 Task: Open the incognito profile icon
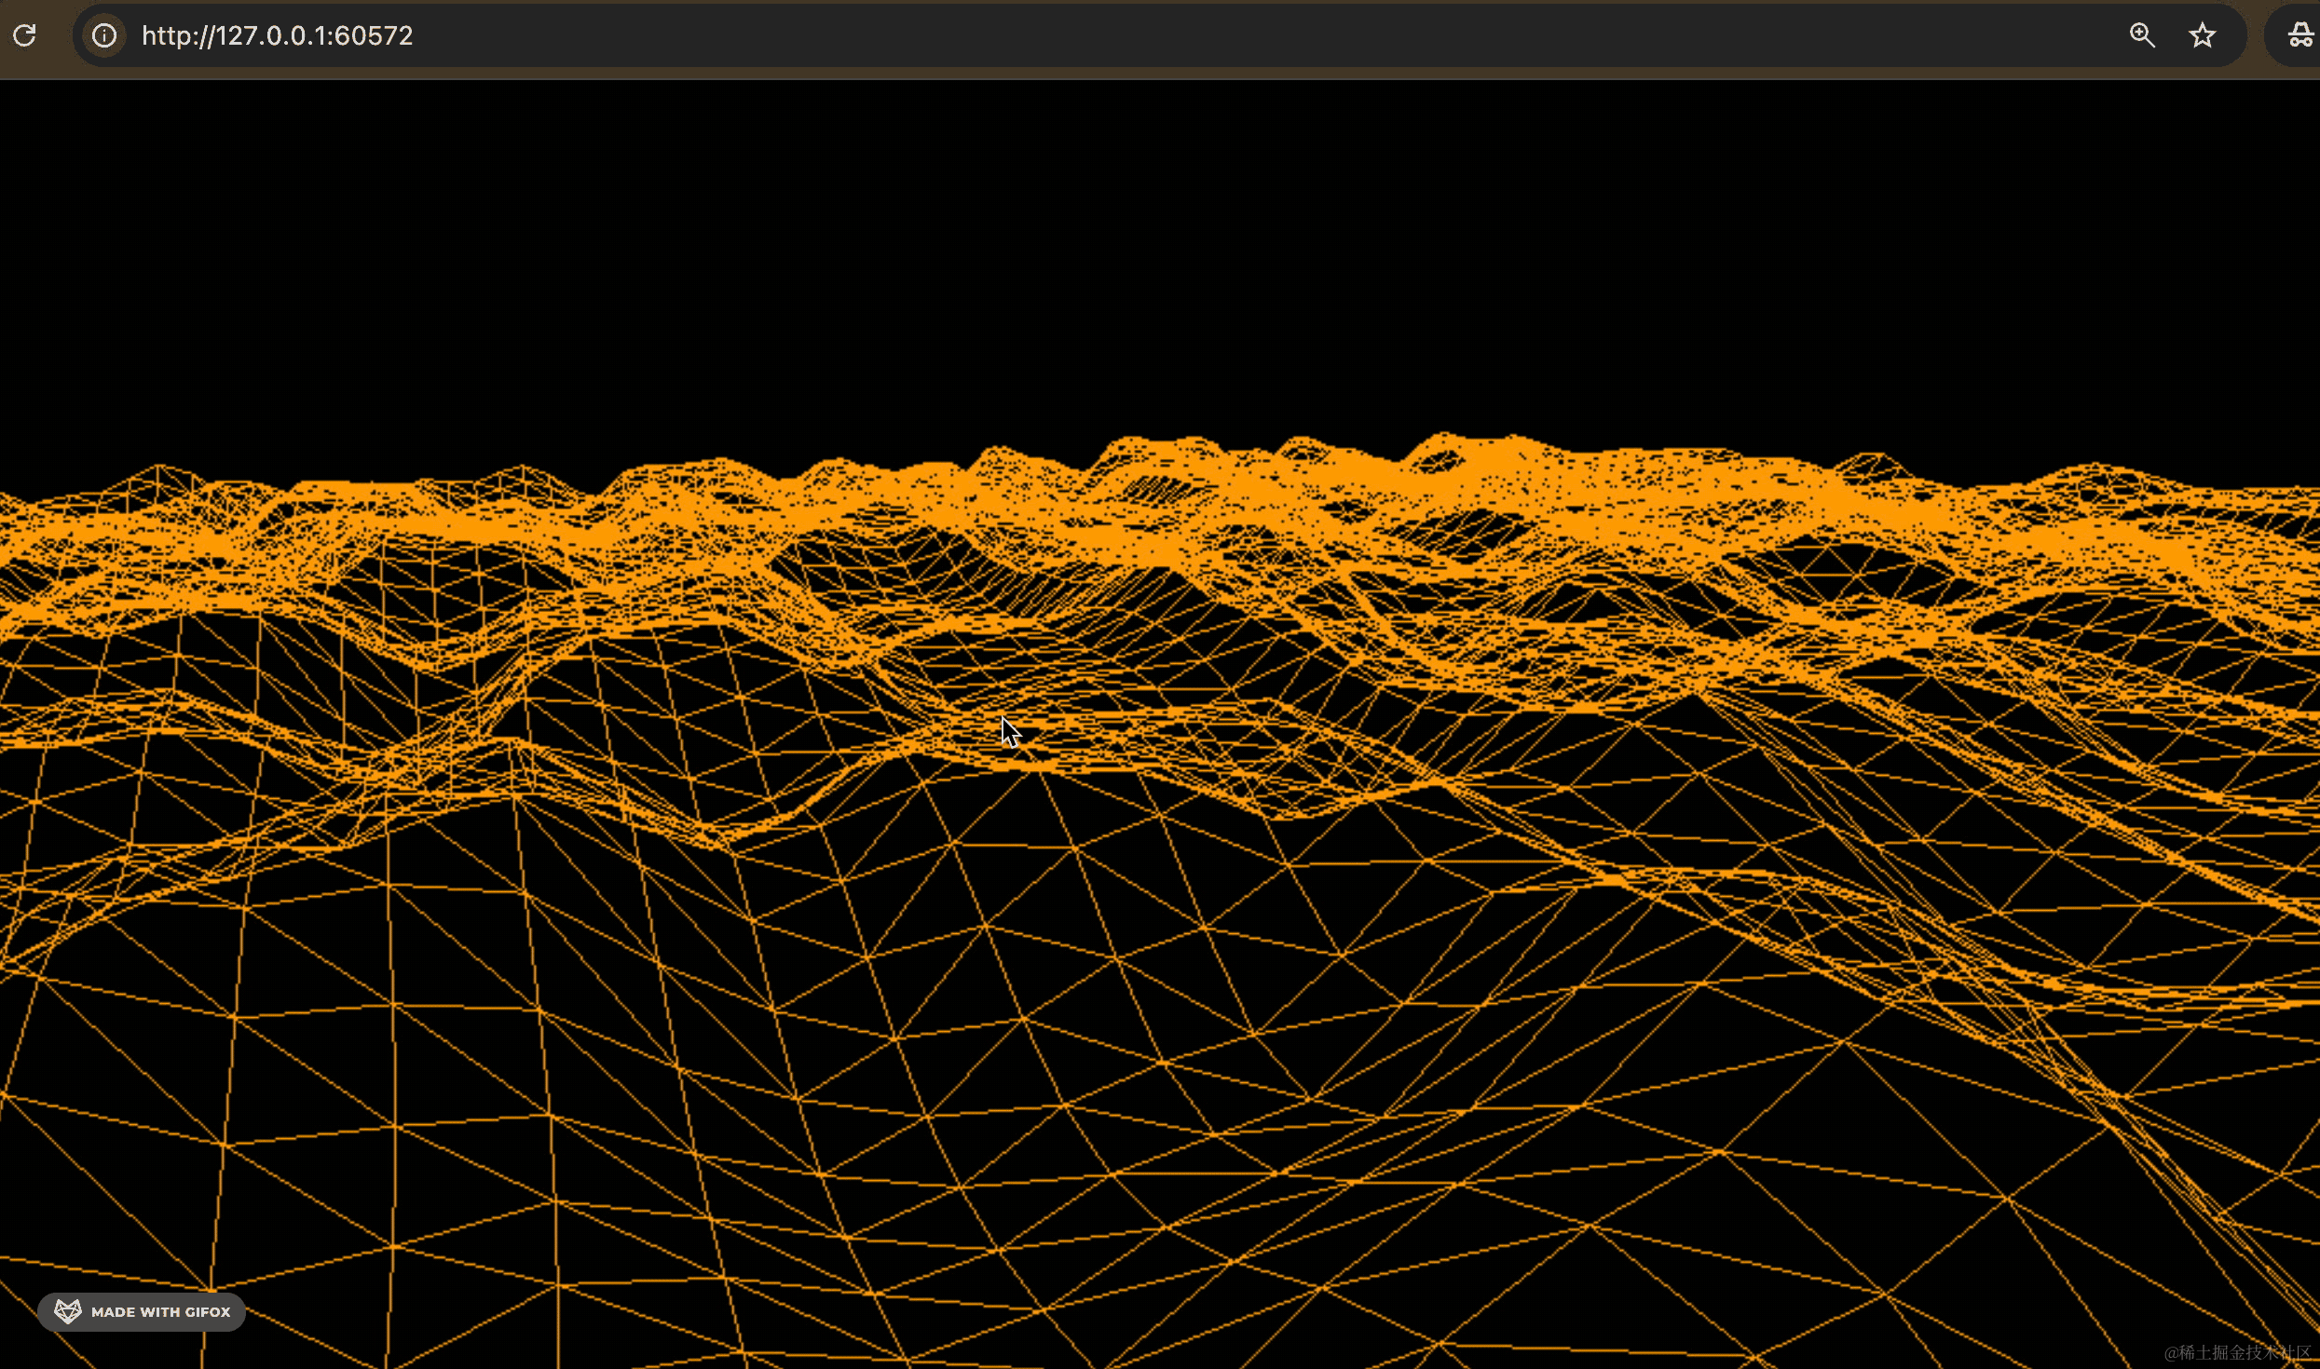tap(2300, 35)
